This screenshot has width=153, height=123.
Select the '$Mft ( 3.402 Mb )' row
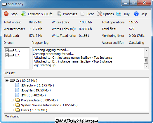[x=33, y=95]
